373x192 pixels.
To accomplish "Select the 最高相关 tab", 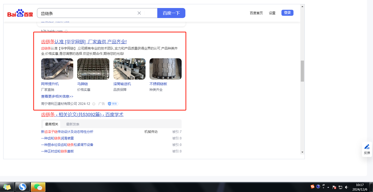I will coord(52,124).
